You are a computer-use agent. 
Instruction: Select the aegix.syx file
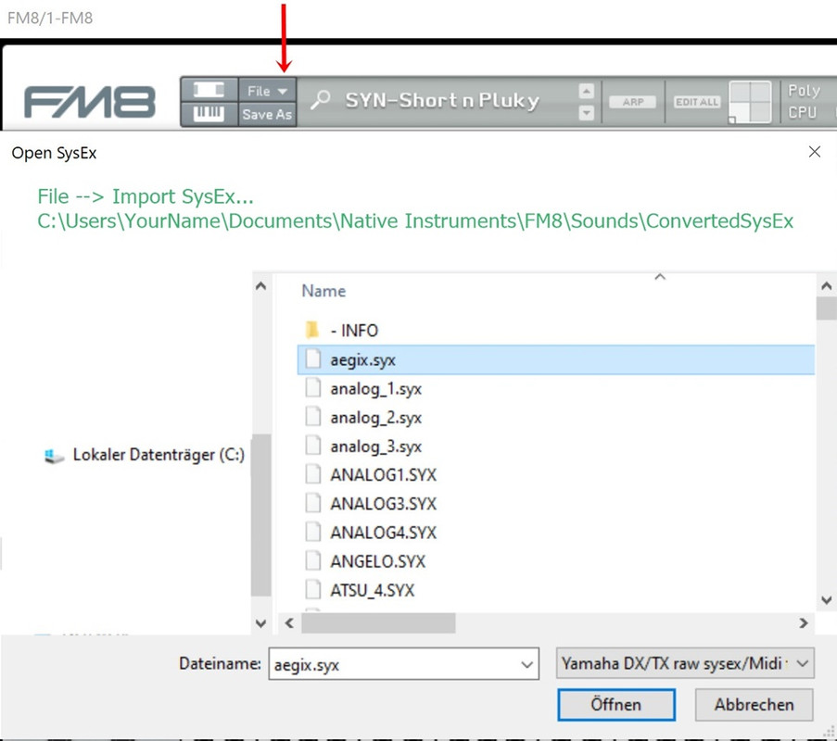(556, 359)
